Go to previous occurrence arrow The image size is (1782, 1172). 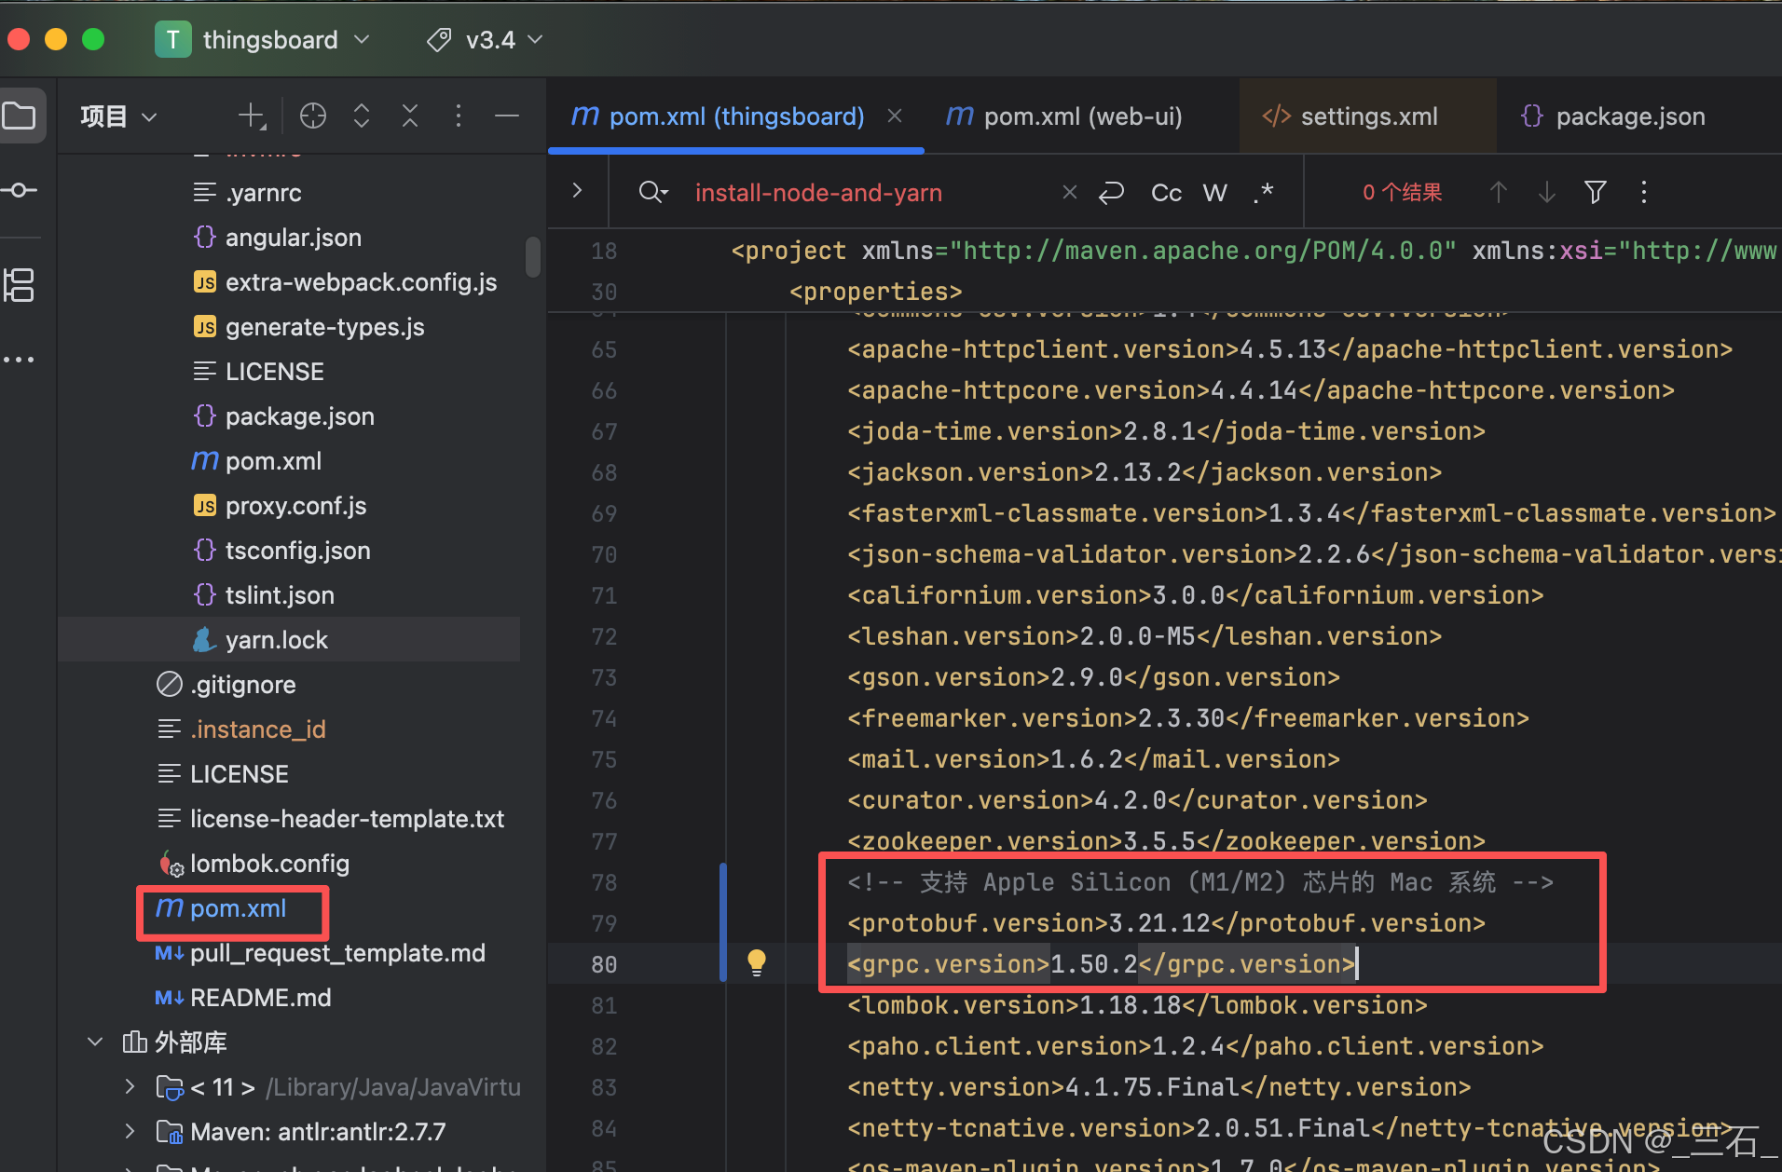pyautogui.click(x=1499, y=192)
